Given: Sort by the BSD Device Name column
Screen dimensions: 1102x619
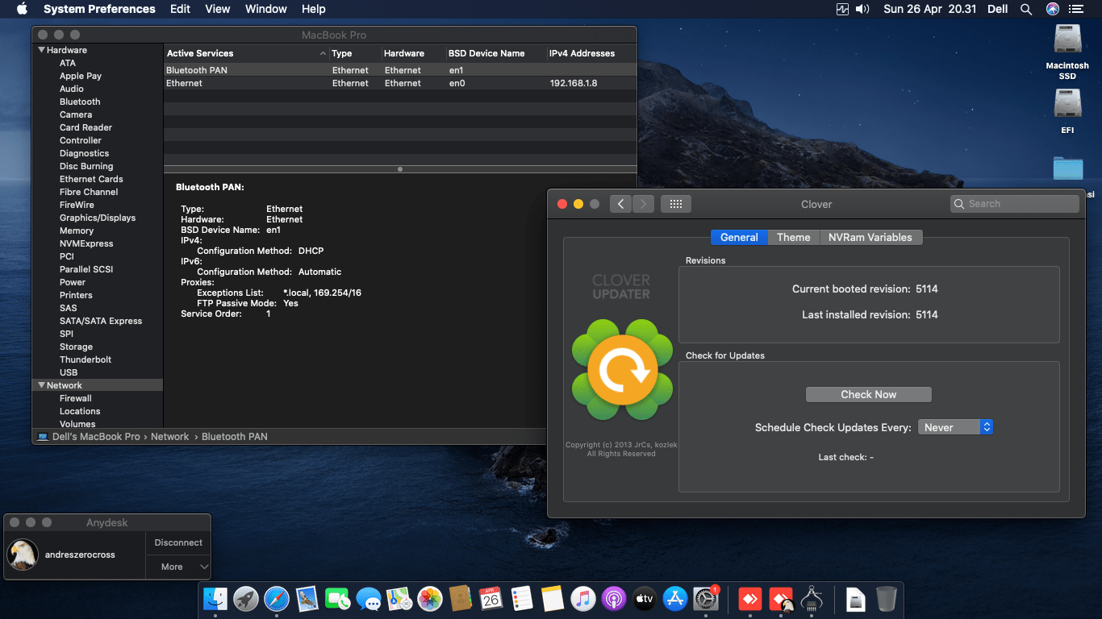Looking at the screenshot, I should point(486,53).
